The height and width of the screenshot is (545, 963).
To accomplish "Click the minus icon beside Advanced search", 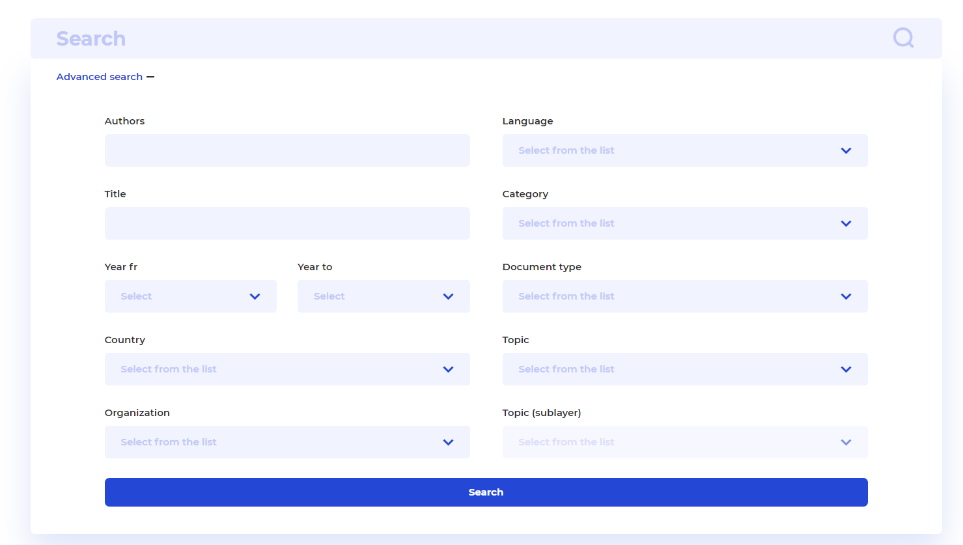I will [x=150, y=77].
